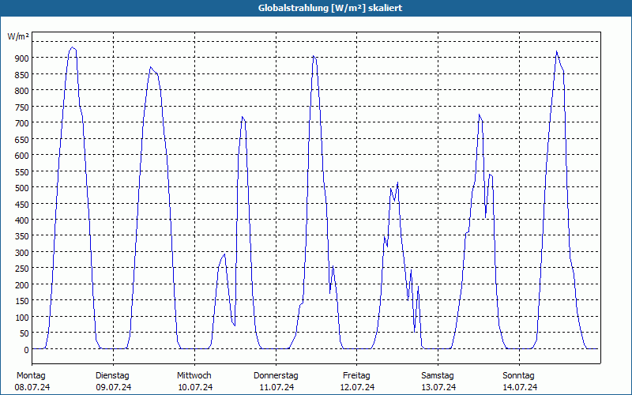Screen dimensions: 632x395
Task: Select the Freitag 12.07.24 date label
Action: (357, 382)
